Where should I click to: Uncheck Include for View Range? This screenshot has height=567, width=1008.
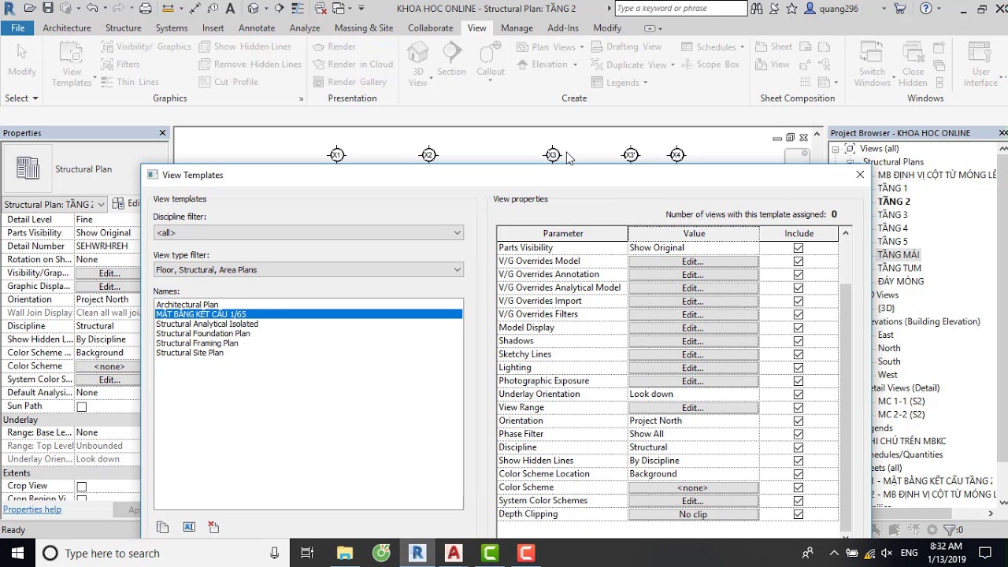pyautogui.click(x=799, y=408)
